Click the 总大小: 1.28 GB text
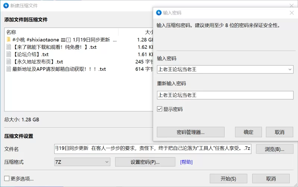Screen dimensions: 298x187 coord(22,120)
